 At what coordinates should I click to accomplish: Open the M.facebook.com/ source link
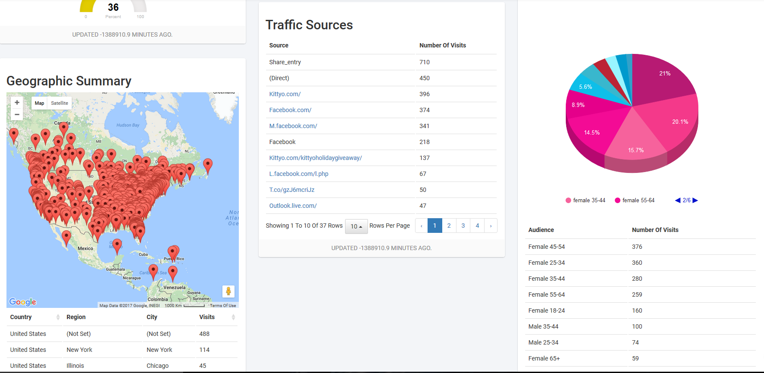(x=293, y=126)
